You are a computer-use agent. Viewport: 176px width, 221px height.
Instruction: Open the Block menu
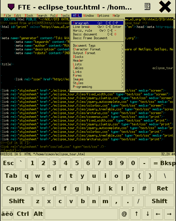coord(29,16)
